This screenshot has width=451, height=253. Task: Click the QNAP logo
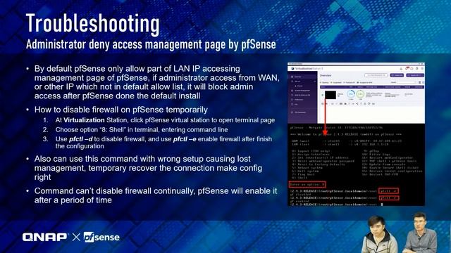(45, 237)
